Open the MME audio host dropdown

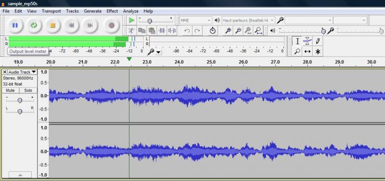(x=196, y=20)
